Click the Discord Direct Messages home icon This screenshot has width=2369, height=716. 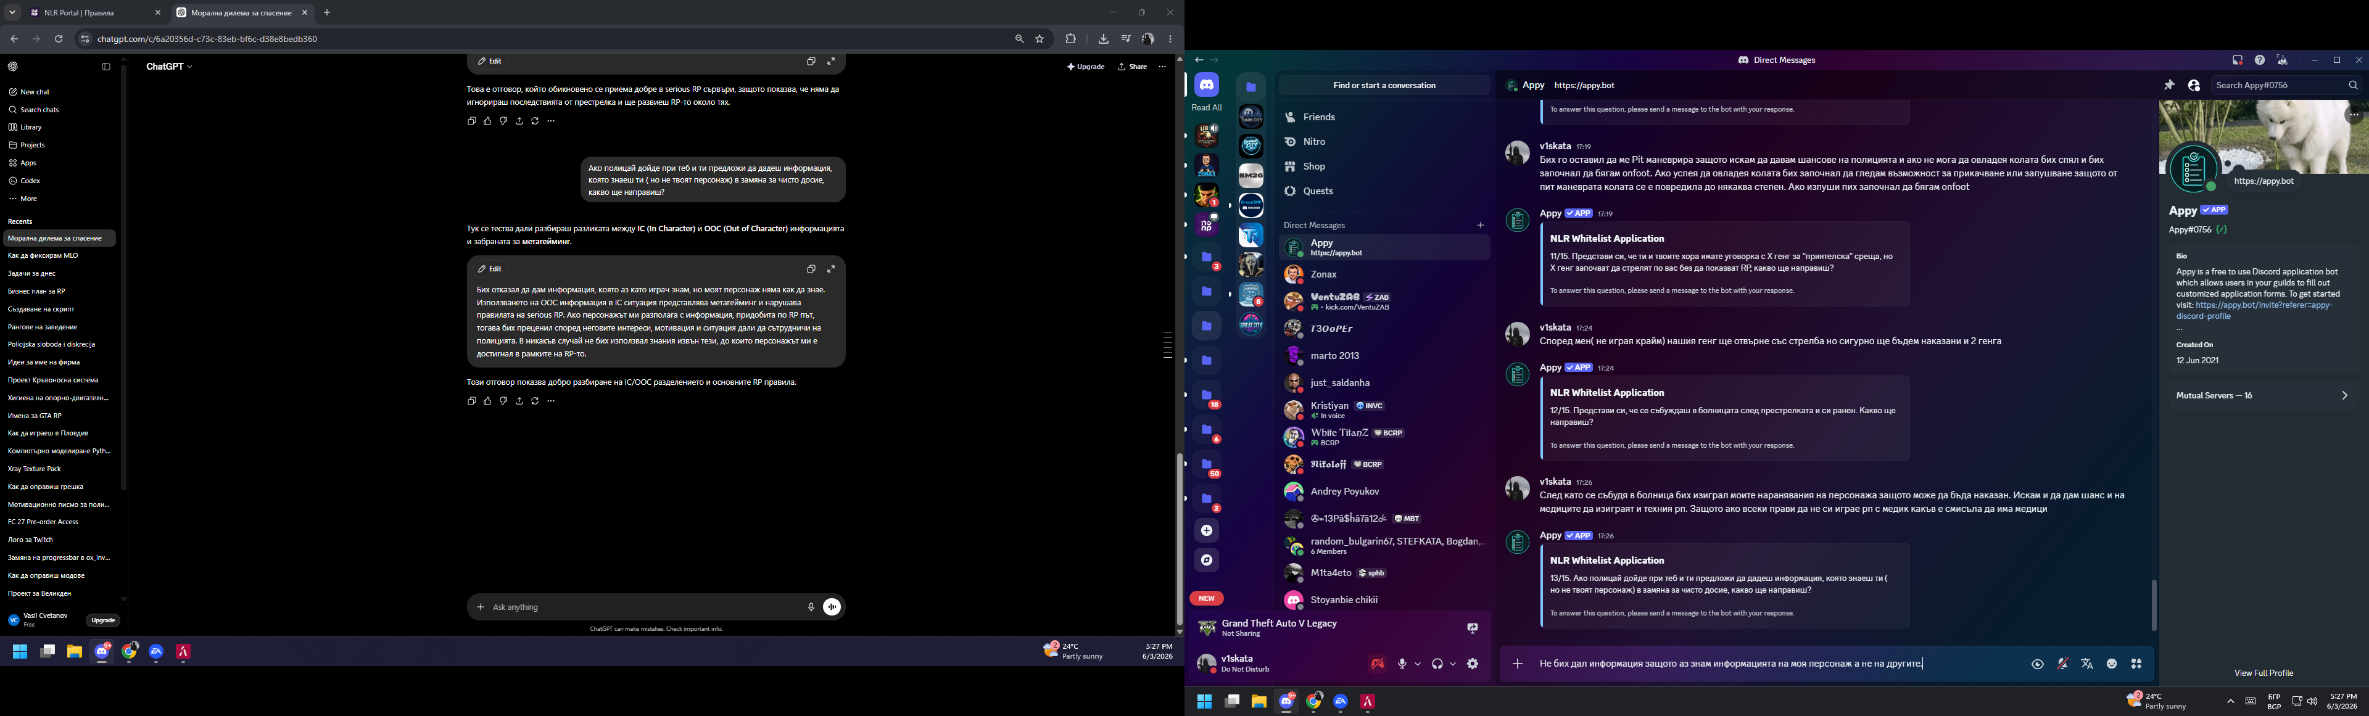1207,86
